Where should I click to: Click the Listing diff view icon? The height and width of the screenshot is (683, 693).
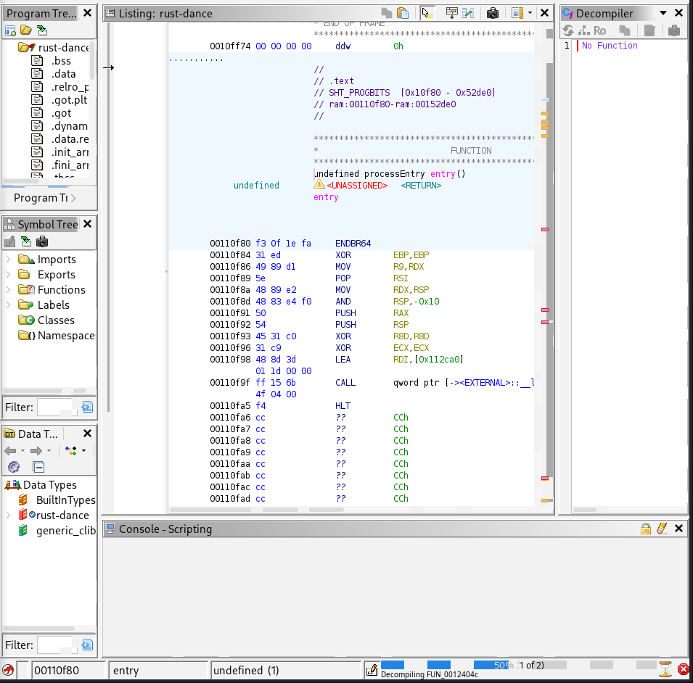[x=468, y=13]
